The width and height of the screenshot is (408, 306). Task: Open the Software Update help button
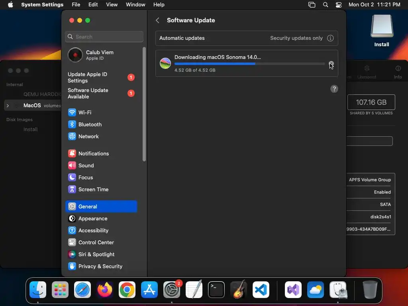point(334,89)
